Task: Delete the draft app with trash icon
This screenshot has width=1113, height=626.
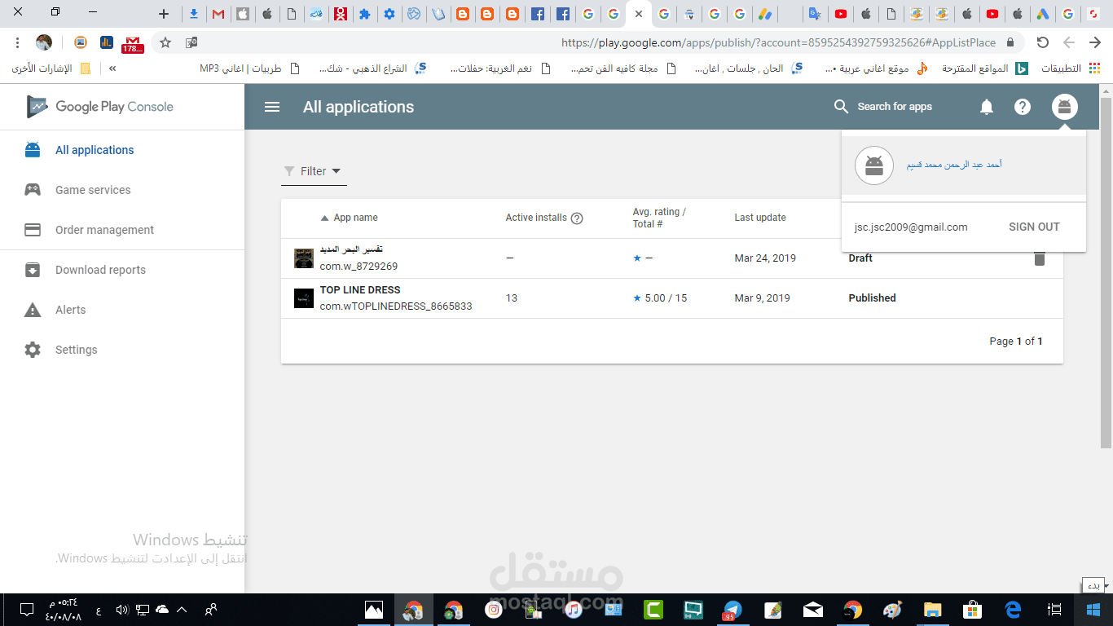Action: (1040, 258)
